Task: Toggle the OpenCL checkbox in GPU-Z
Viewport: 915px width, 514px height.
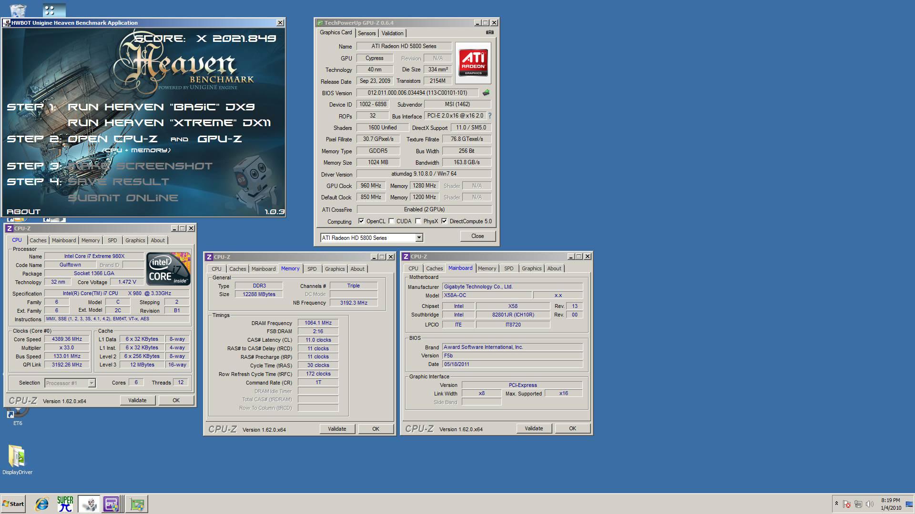Action: pos(361,221)
